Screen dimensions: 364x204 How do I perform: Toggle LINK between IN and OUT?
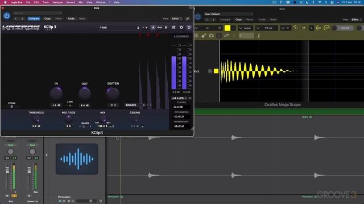[x=70, y=105]
